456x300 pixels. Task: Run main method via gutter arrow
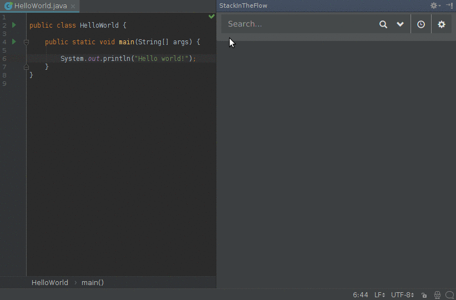(x=14, y=42)
